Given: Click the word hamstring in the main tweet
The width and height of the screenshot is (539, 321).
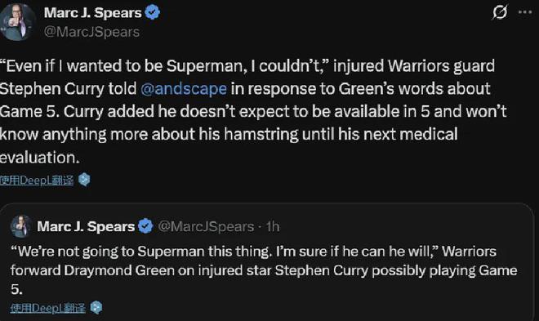Looking at the screenshot, I should tap(261, 135).
